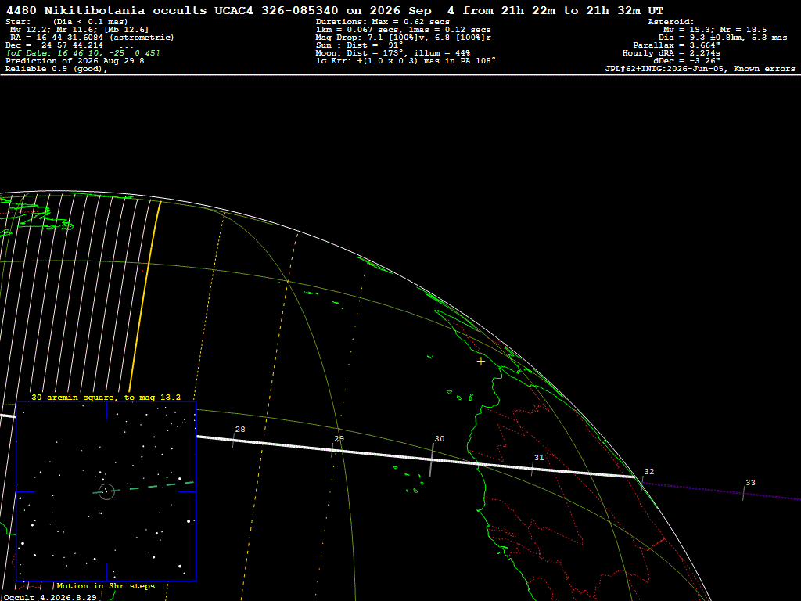Click the solid yellow terminator line
801x601 pixels.
[x=145, y=297]
